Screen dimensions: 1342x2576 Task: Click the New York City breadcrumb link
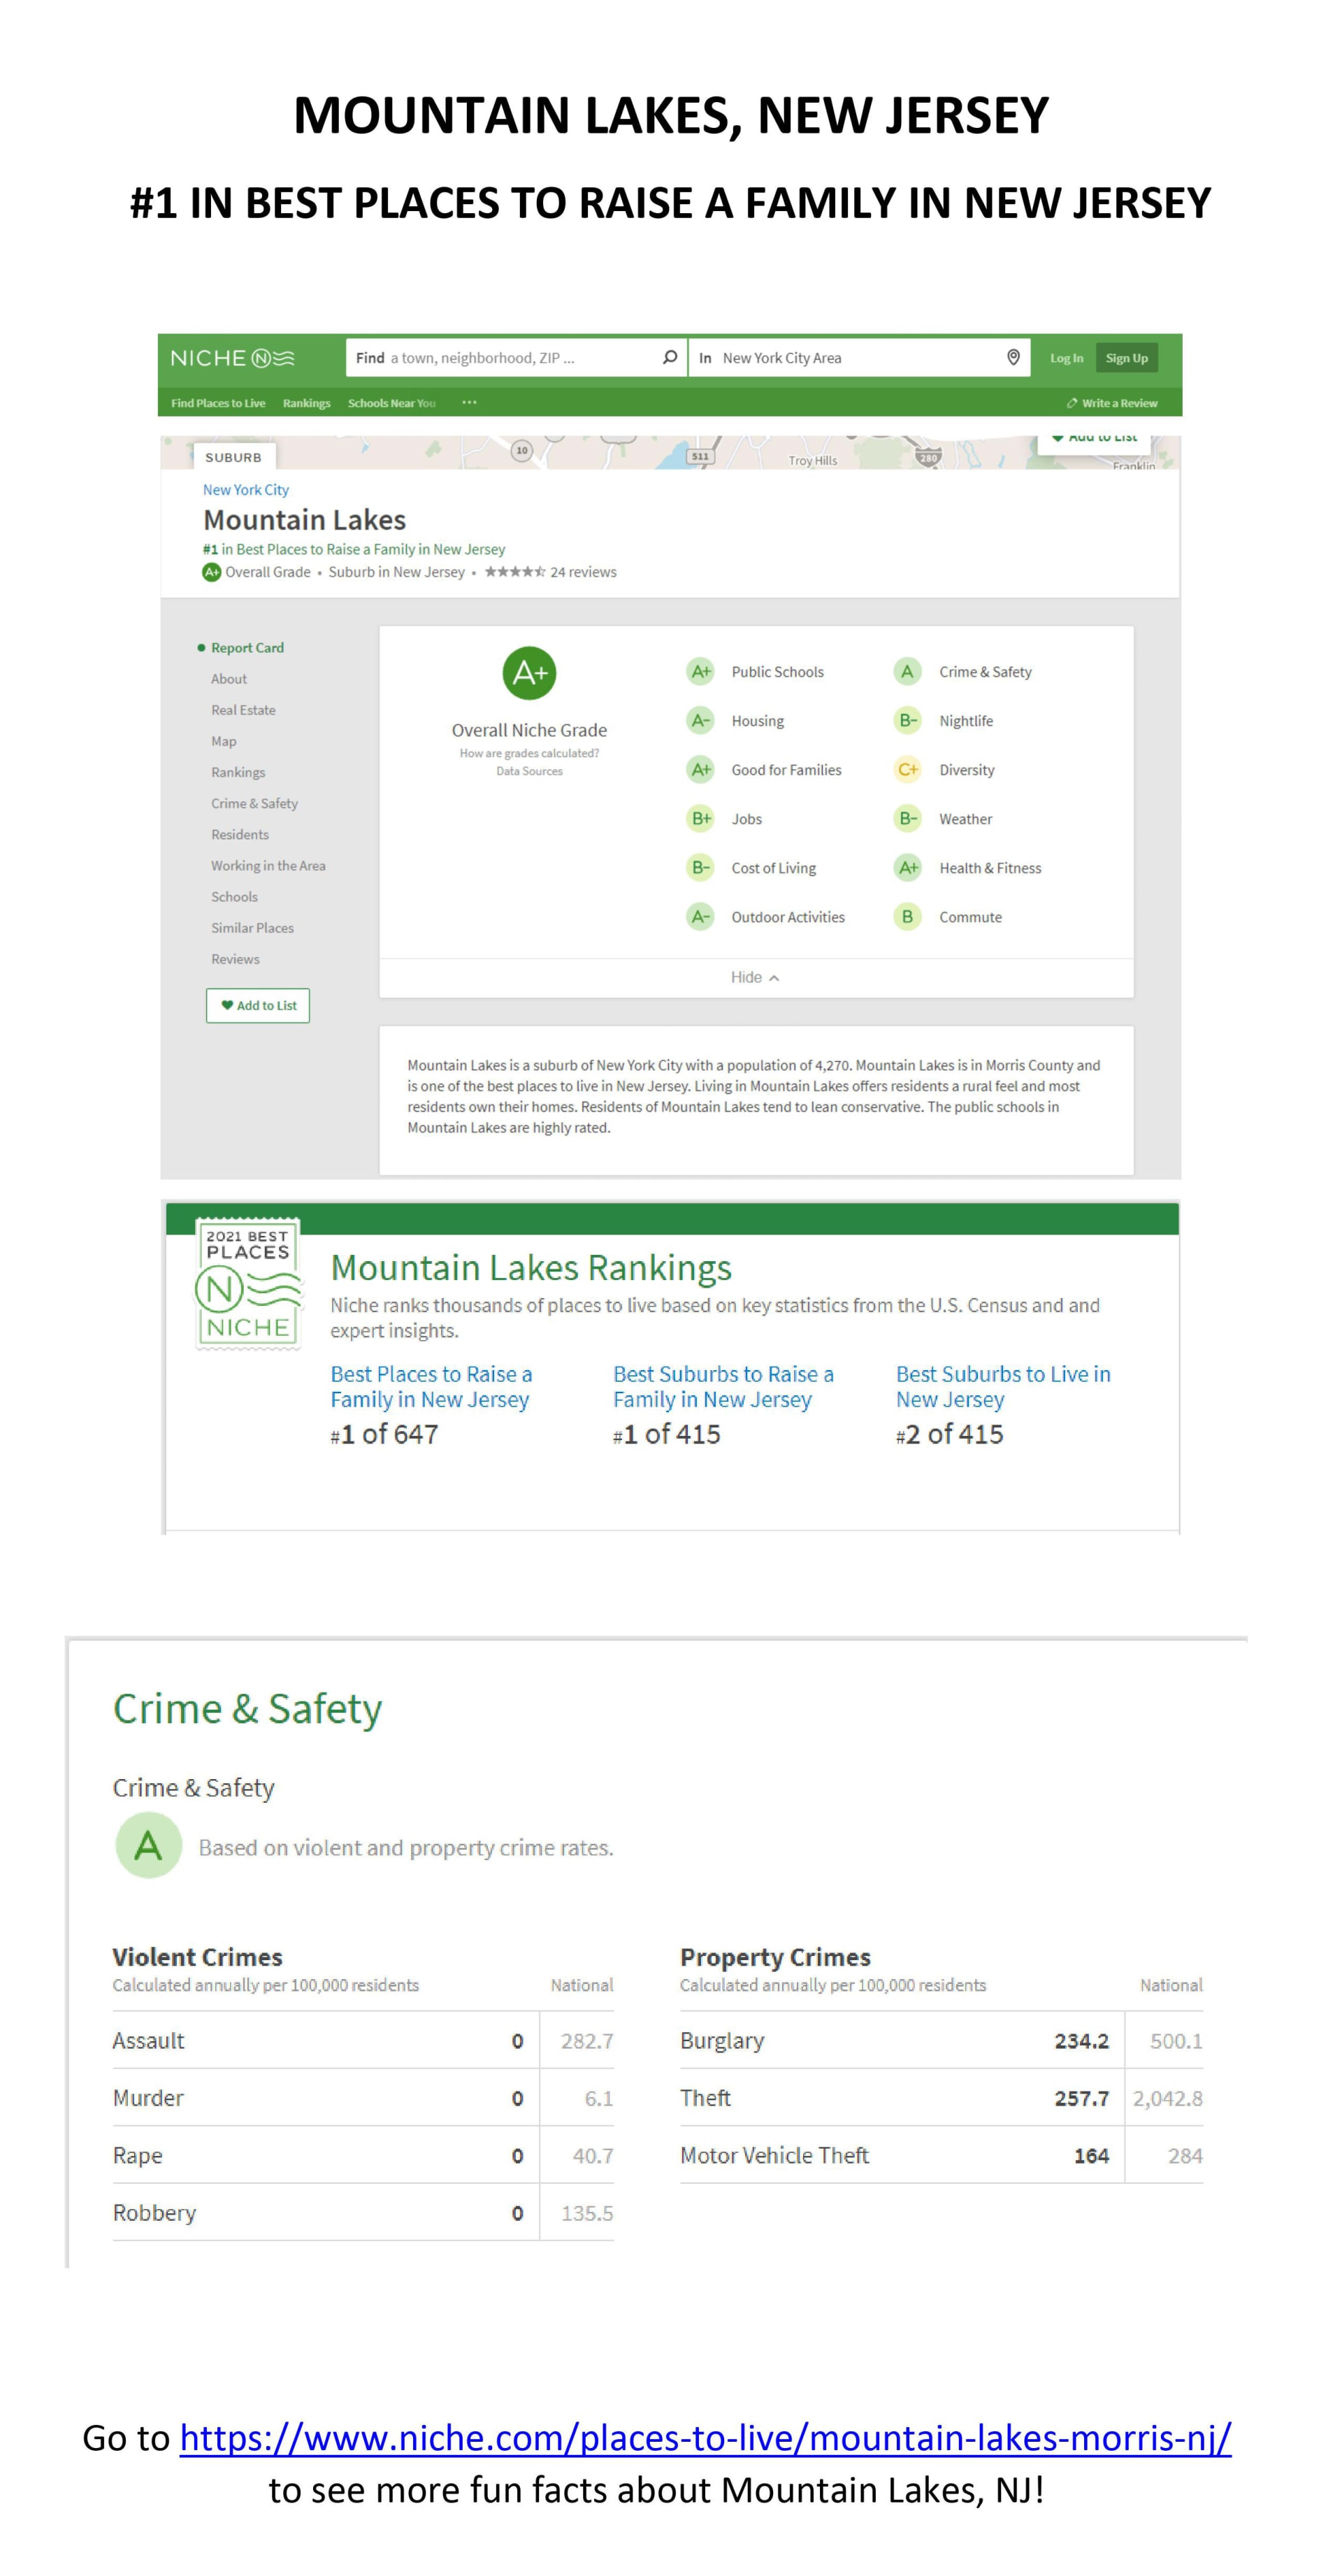(246, 489)
